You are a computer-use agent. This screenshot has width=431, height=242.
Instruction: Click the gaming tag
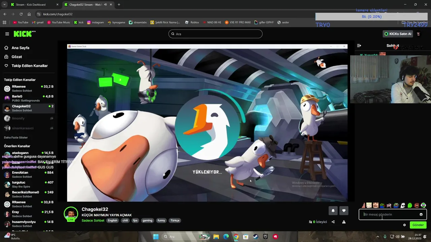click(x=147, y=220)
